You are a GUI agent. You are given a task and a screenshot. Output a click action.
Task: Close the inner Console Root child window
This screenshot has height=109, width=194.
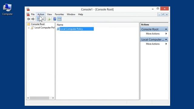coord(167,15)
